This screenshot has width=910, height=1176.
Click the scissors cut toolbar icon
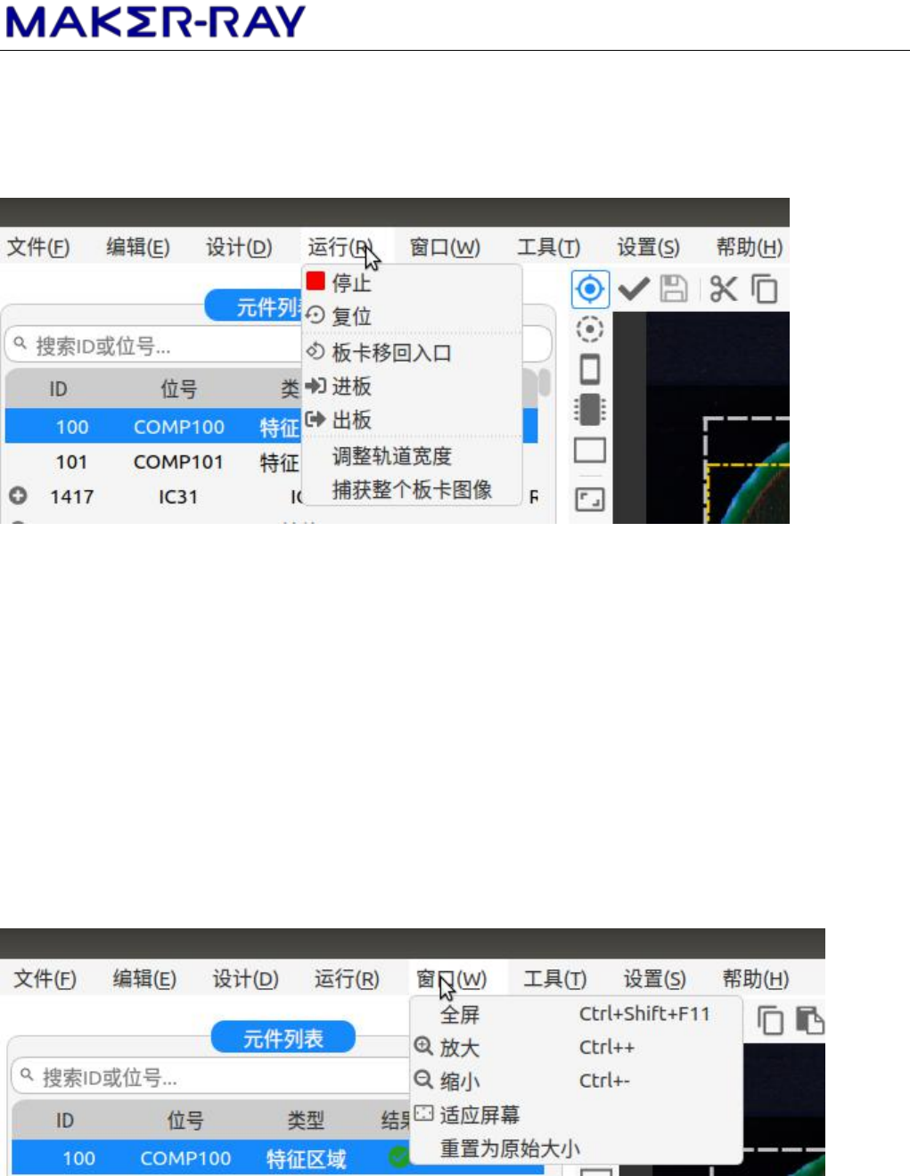point(723,289)
